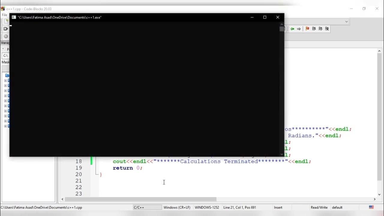Click the C:\ path field in Management panel
Image resolution: width=384 pixels, height=216 pixels.
tap(5, 55)
